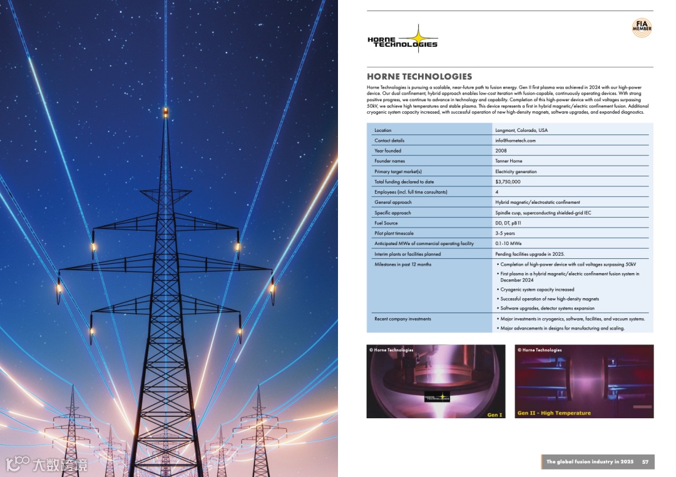This screenshot has width=676, height=477.
Task: Select the 'Electricity generation' value
Action: pyautogui.click(x=516, y=171)
